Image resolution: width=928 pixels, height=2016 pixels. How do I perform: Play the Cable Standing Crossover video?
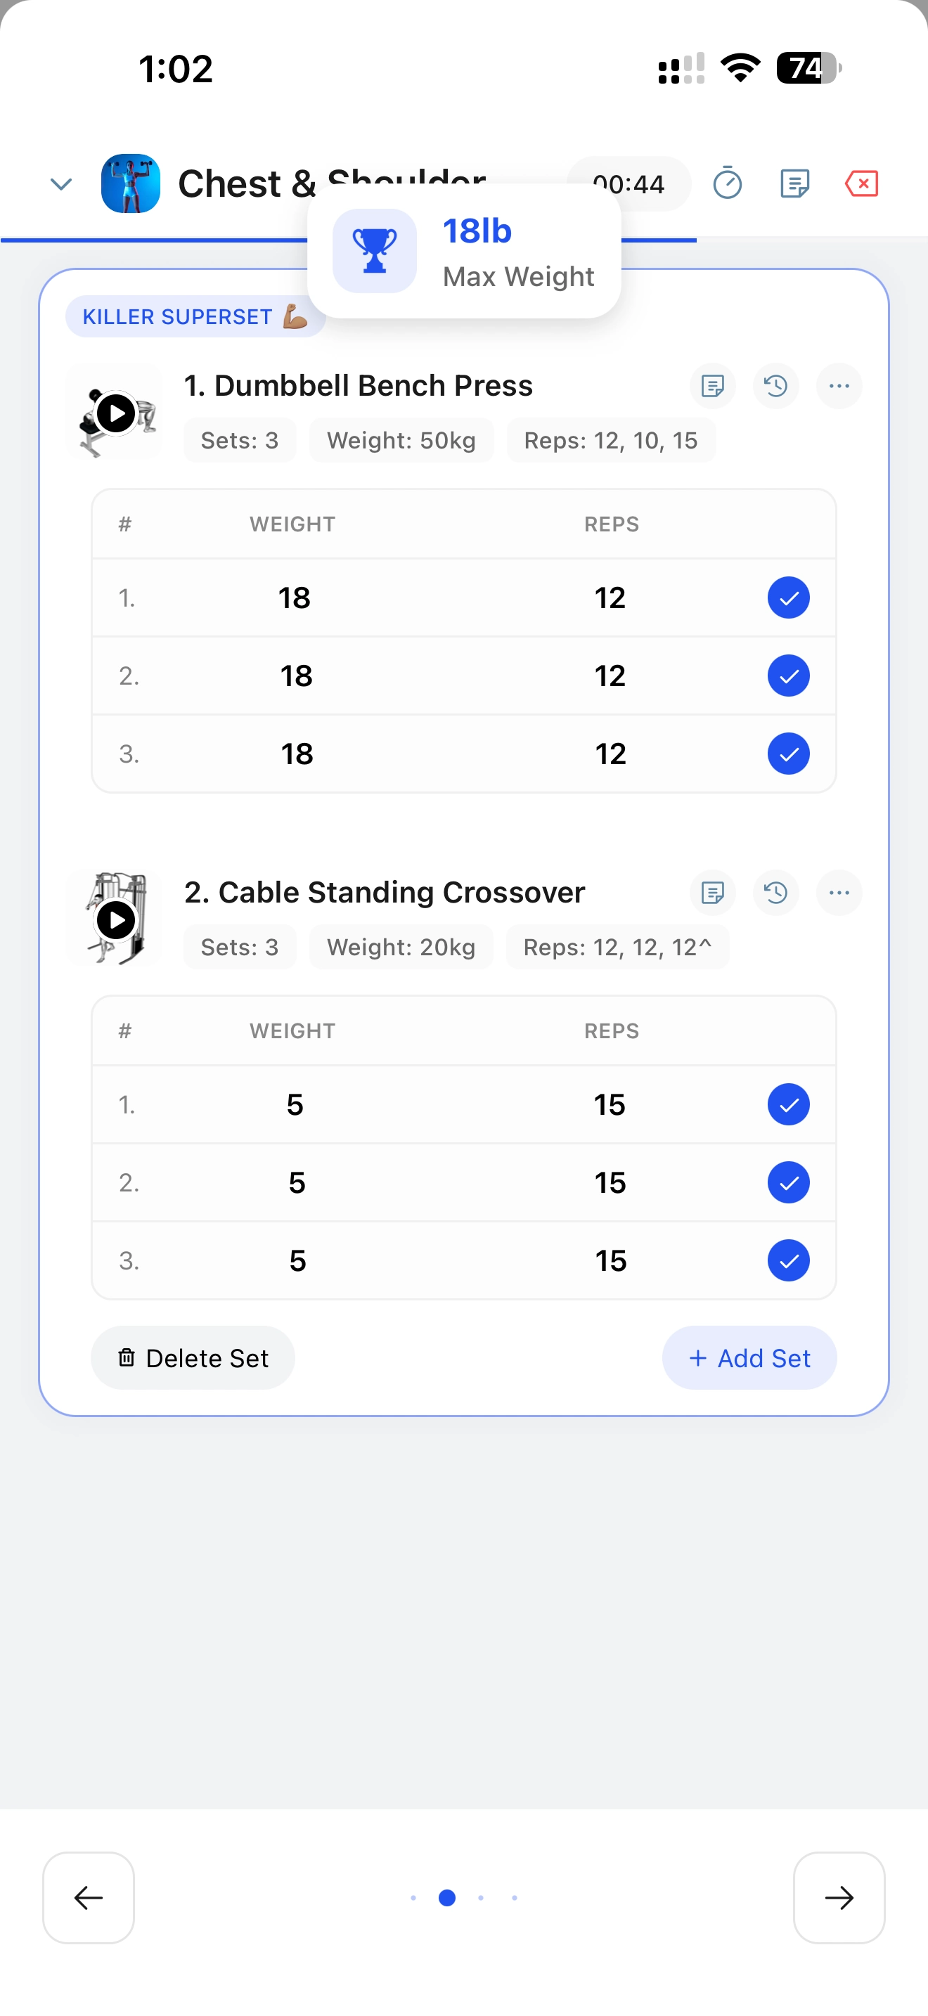pyautogui.click(x=116, y=920)
